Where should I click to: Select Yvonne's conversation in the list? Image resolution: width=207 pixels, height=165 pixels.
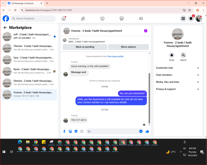(x=29, y=94)
